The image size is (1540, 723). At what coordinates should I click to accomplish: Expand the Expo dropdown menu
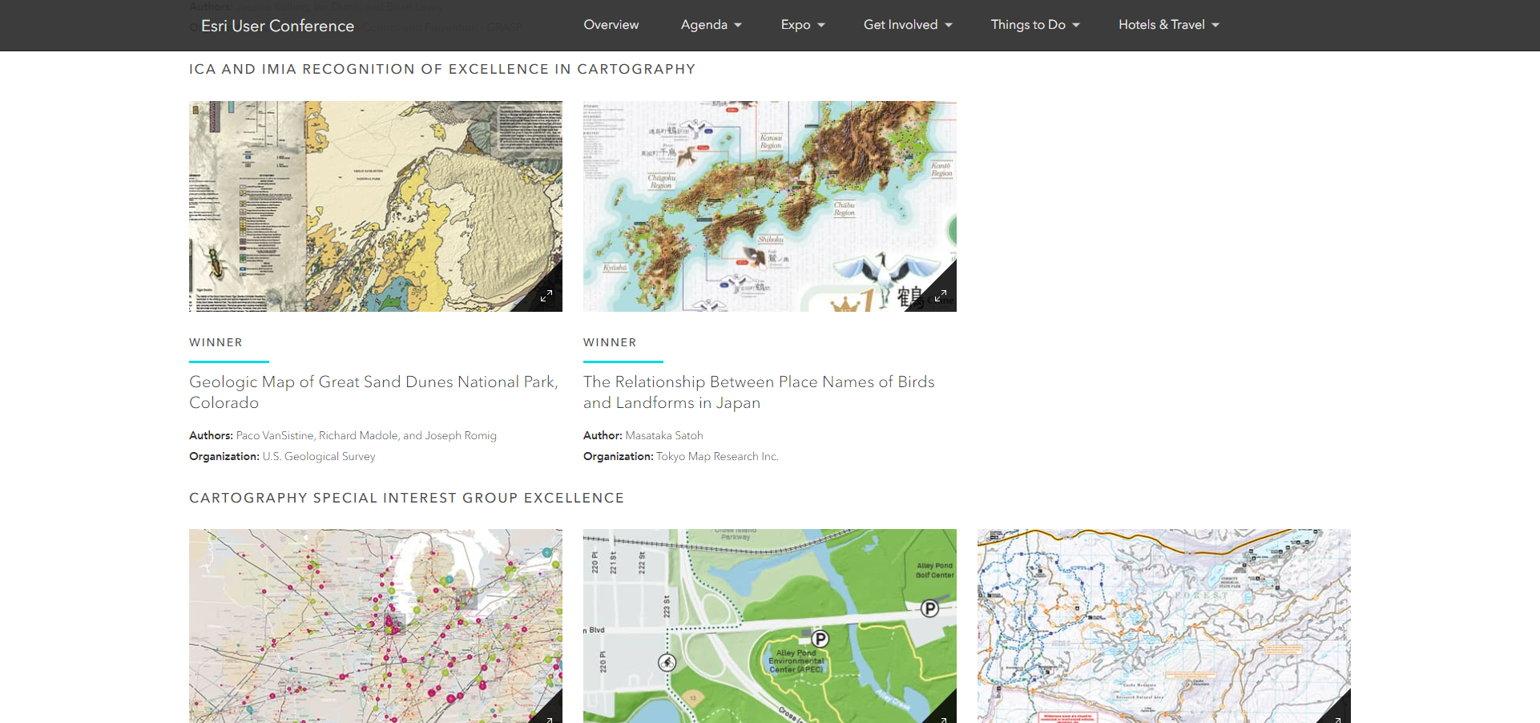click(802, 25)
